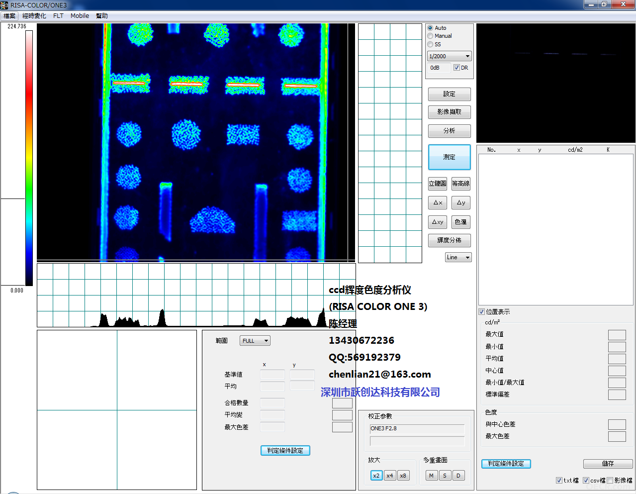Set zoom to x2
This screenshot has width=636, height=494.
point(376,476)
